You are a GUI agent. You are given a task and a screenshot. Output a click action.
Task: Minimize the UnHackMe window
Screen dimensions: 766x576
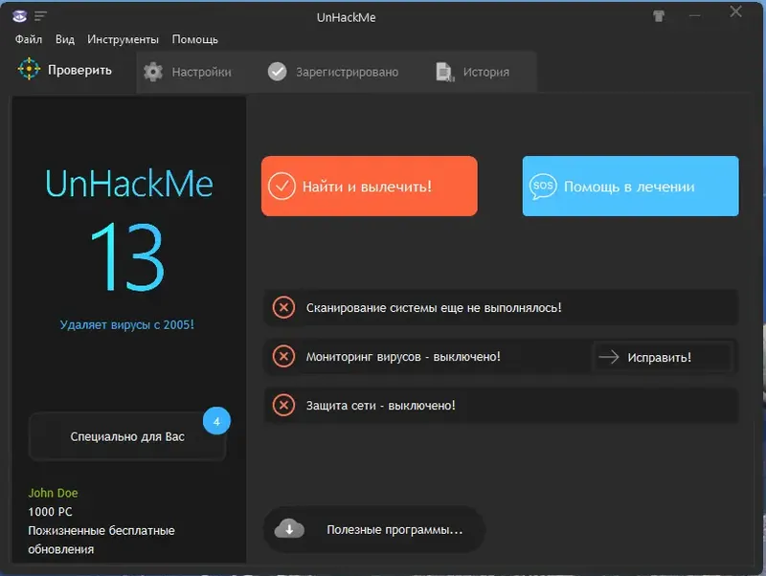click(x=695, y=16)
